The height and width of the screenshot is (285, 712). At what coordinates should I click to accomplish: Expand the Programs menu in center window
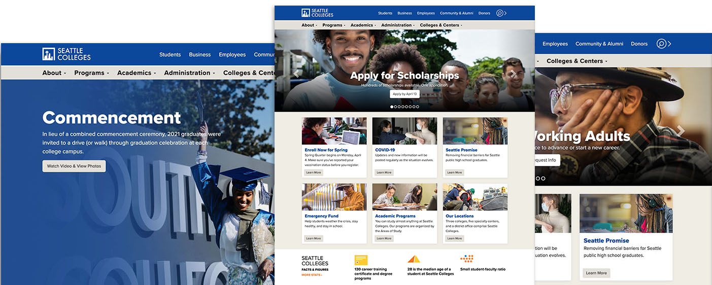point(333,25)
